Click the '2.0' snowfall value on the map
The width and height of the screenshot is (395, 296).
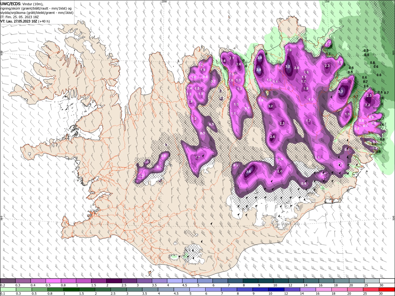[x=297, y=68]
